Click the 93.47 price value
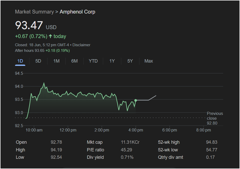 29,25
